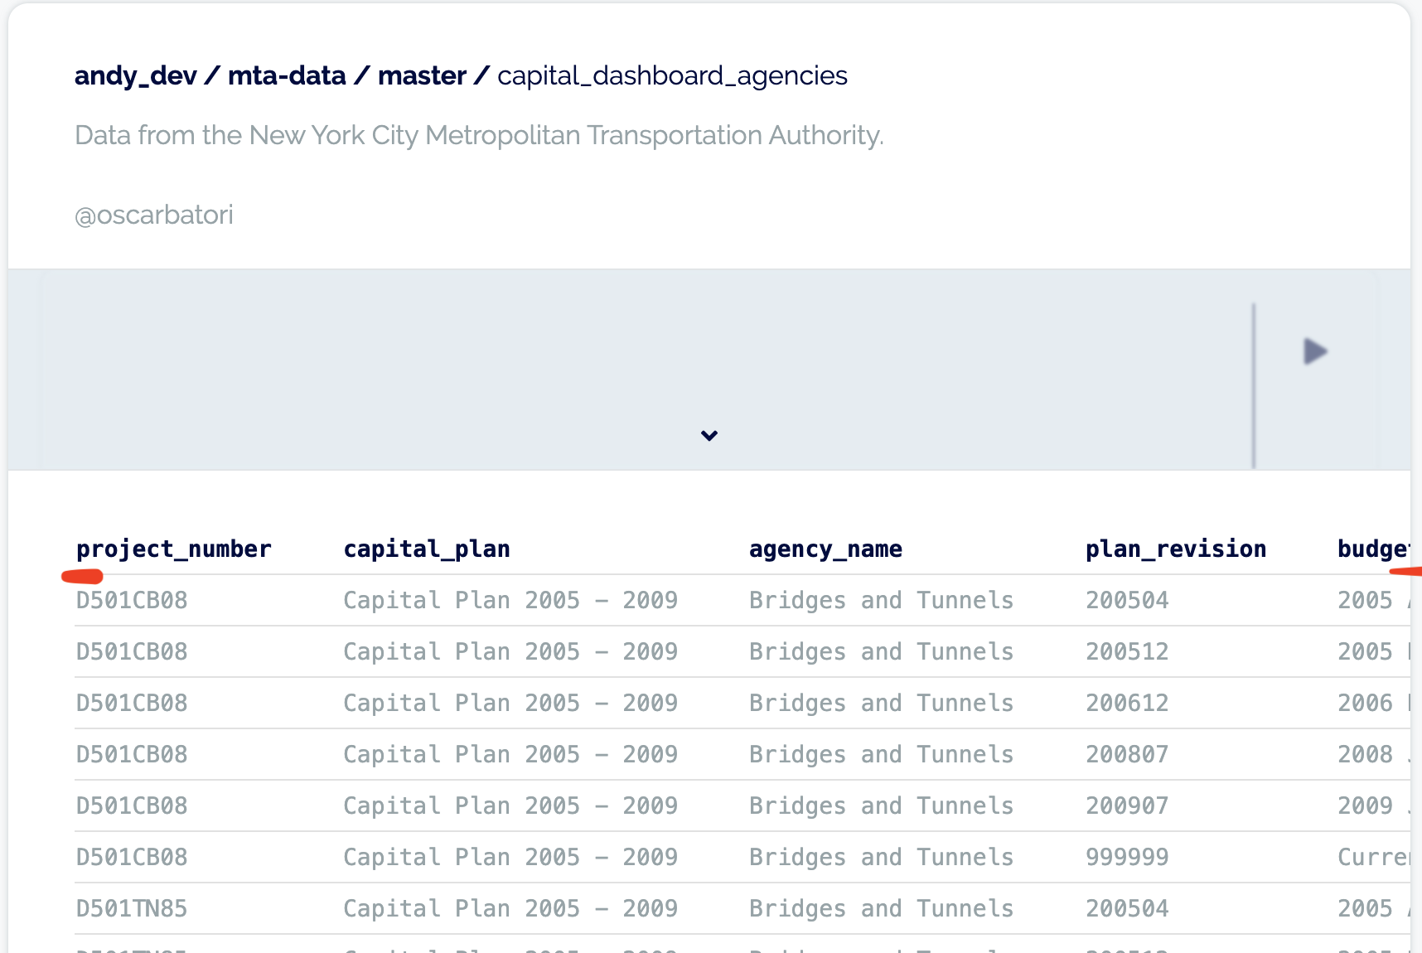Select the project_number column header
Screen dimensions: 1422x953
tap(174, 549)
